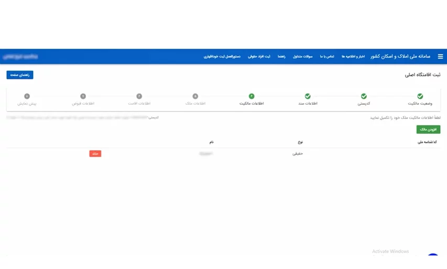
Task: Select ثبت افراد حقوقی menu item
Action: (259, 57)
